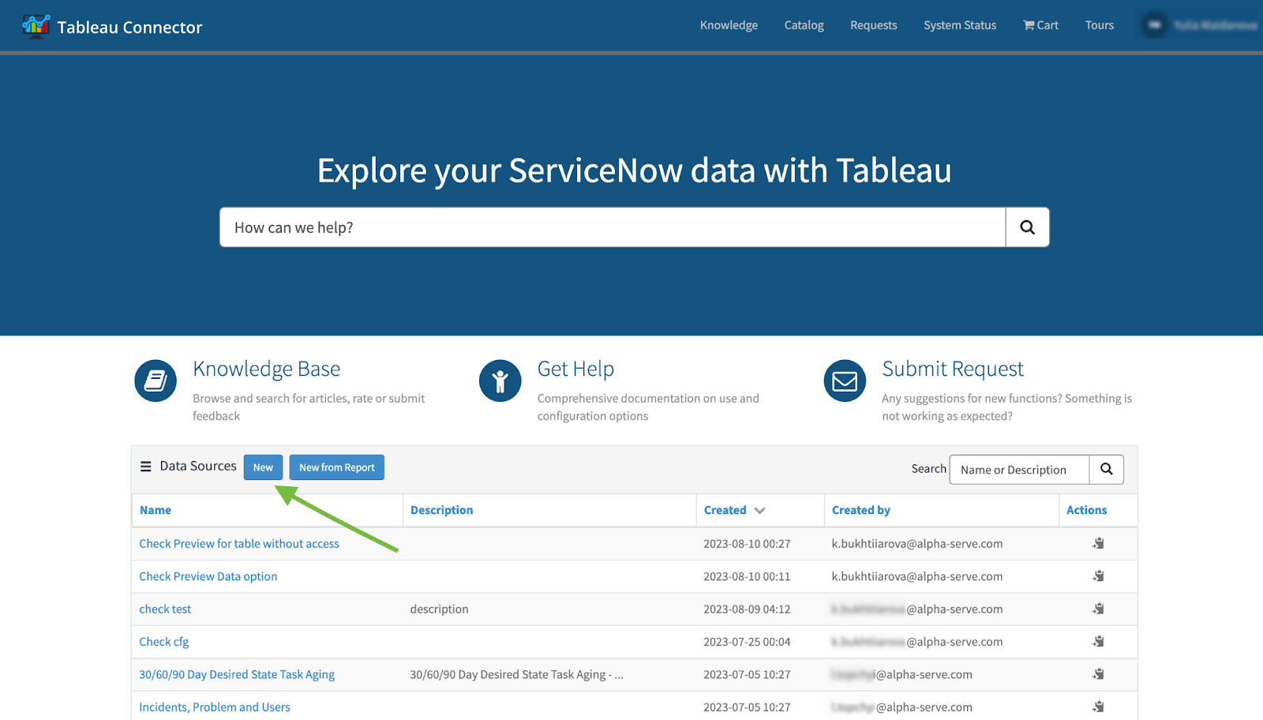
Task: Click the Get Help person icon
Action: [500, 380]
